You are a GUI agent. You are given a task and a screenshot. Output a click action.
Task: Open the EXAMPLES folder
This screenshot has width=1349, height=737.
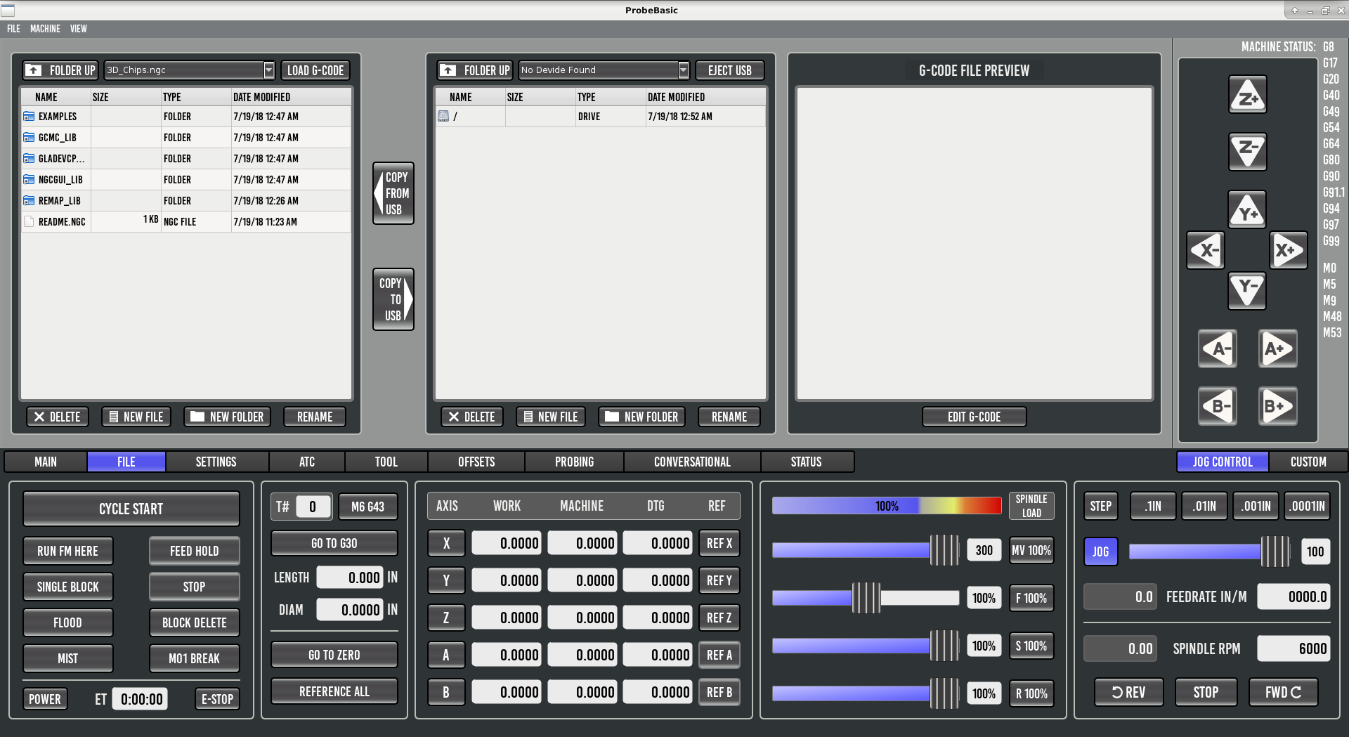point(58,117)
